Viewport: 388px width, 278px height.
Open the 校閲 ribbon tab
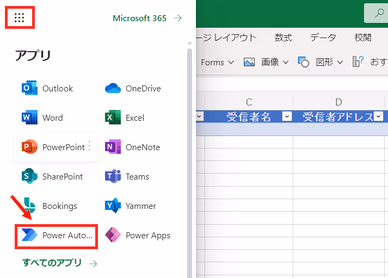[363, 38]
